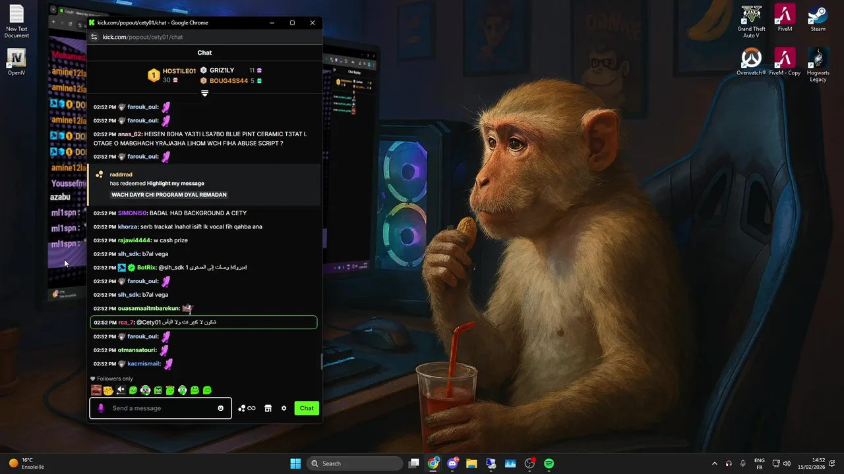Click the Task View taskbar icon
The height and width of the screenshot is (474, 844).
[x=413, y=463]
